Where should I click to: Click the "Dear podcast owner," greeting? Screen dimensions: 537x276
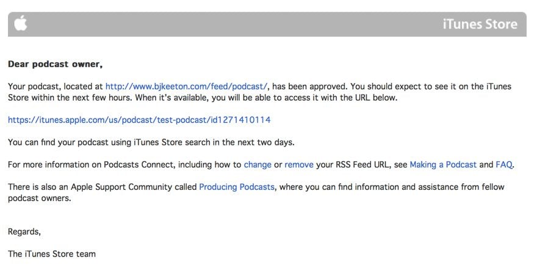55,64
